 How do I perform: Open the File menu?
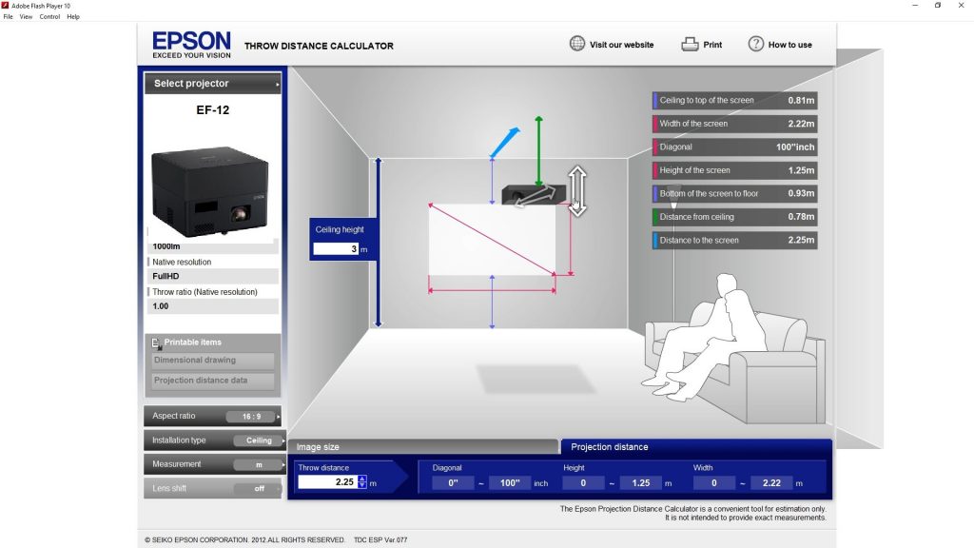click(8, 17)
